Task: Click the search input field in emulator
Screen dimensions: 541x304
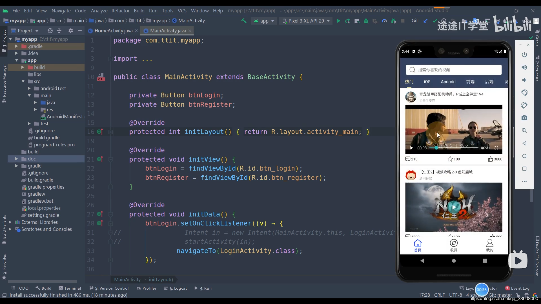Action: [453, 70]
